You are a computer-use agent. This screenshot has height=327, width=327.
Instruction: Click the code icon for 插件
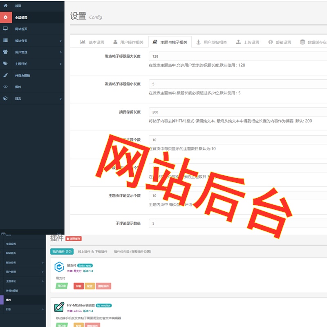tap(5, 87)
